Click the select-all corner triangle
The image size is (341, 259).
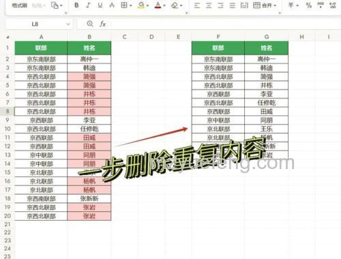coord(8,37)
